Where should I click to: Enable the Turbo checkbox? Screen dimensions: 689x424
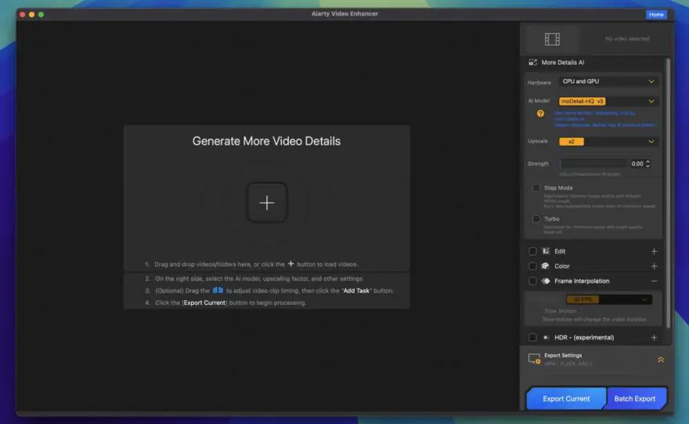536,218
